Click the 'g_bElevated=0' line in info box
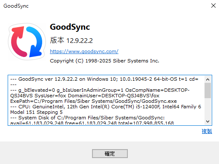 click(100, 90)
